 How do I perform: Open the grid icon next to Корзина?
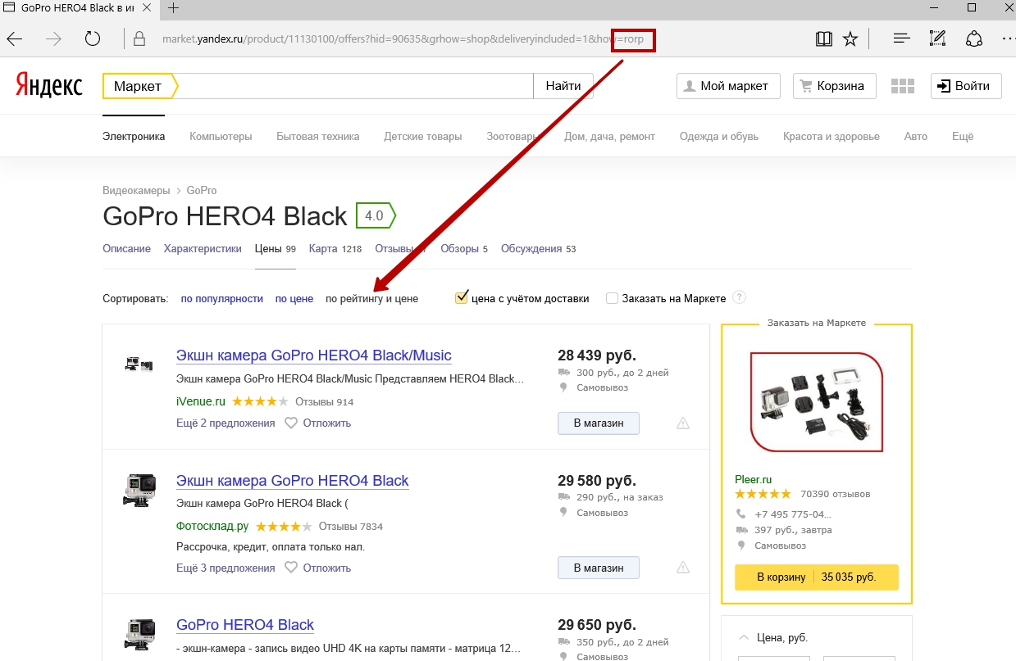pos(902,86)
